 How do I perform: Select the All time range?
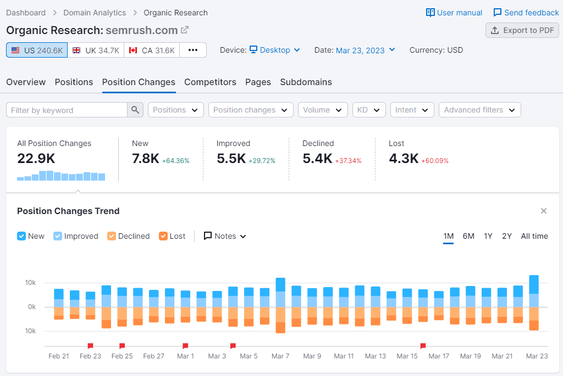click(x=534, y=236)
